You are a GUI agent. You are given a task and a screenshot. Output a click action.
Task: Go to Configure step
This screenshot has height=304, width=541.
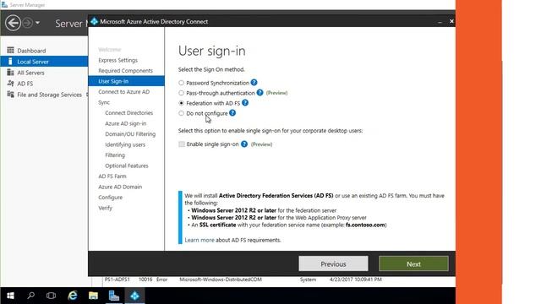tap(111, 198)
